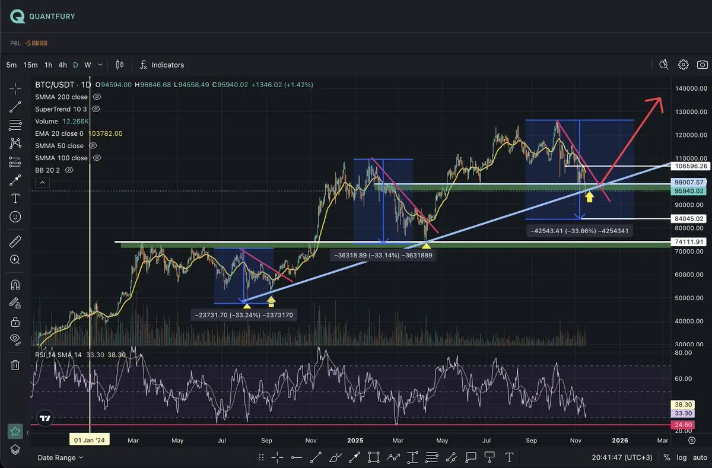The image size is (712, 468).
Task: Switch to 1h timeframe
Action: point(48,65)
